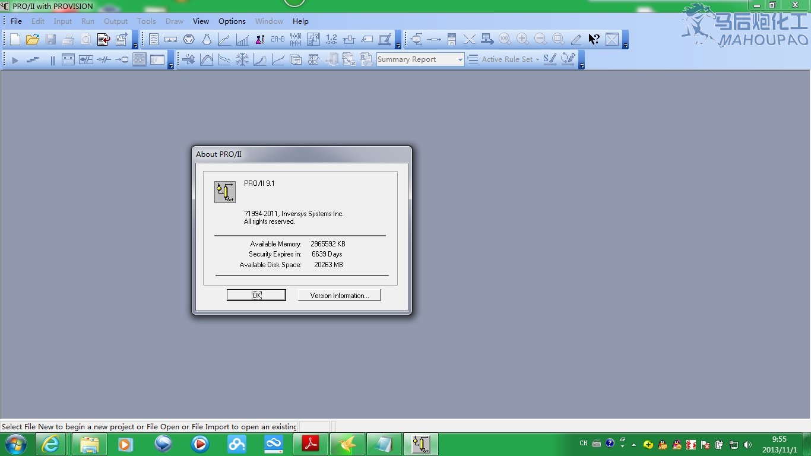Click the What's This help cursor icon
Image resolution: width=811 pixels, height=456 pixels.
[594, 40]
